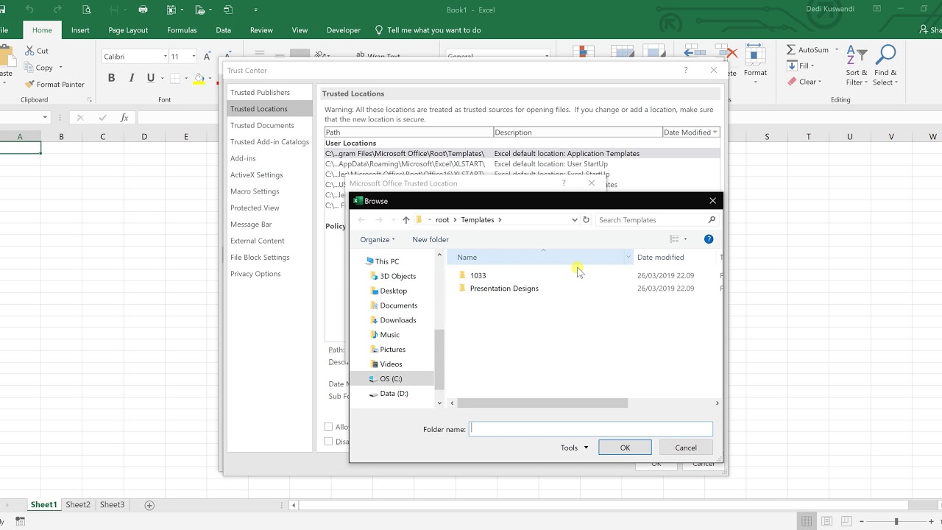942x530 pixels.
Task: Open the Font size dropdown
Action: tap(194, 57)
